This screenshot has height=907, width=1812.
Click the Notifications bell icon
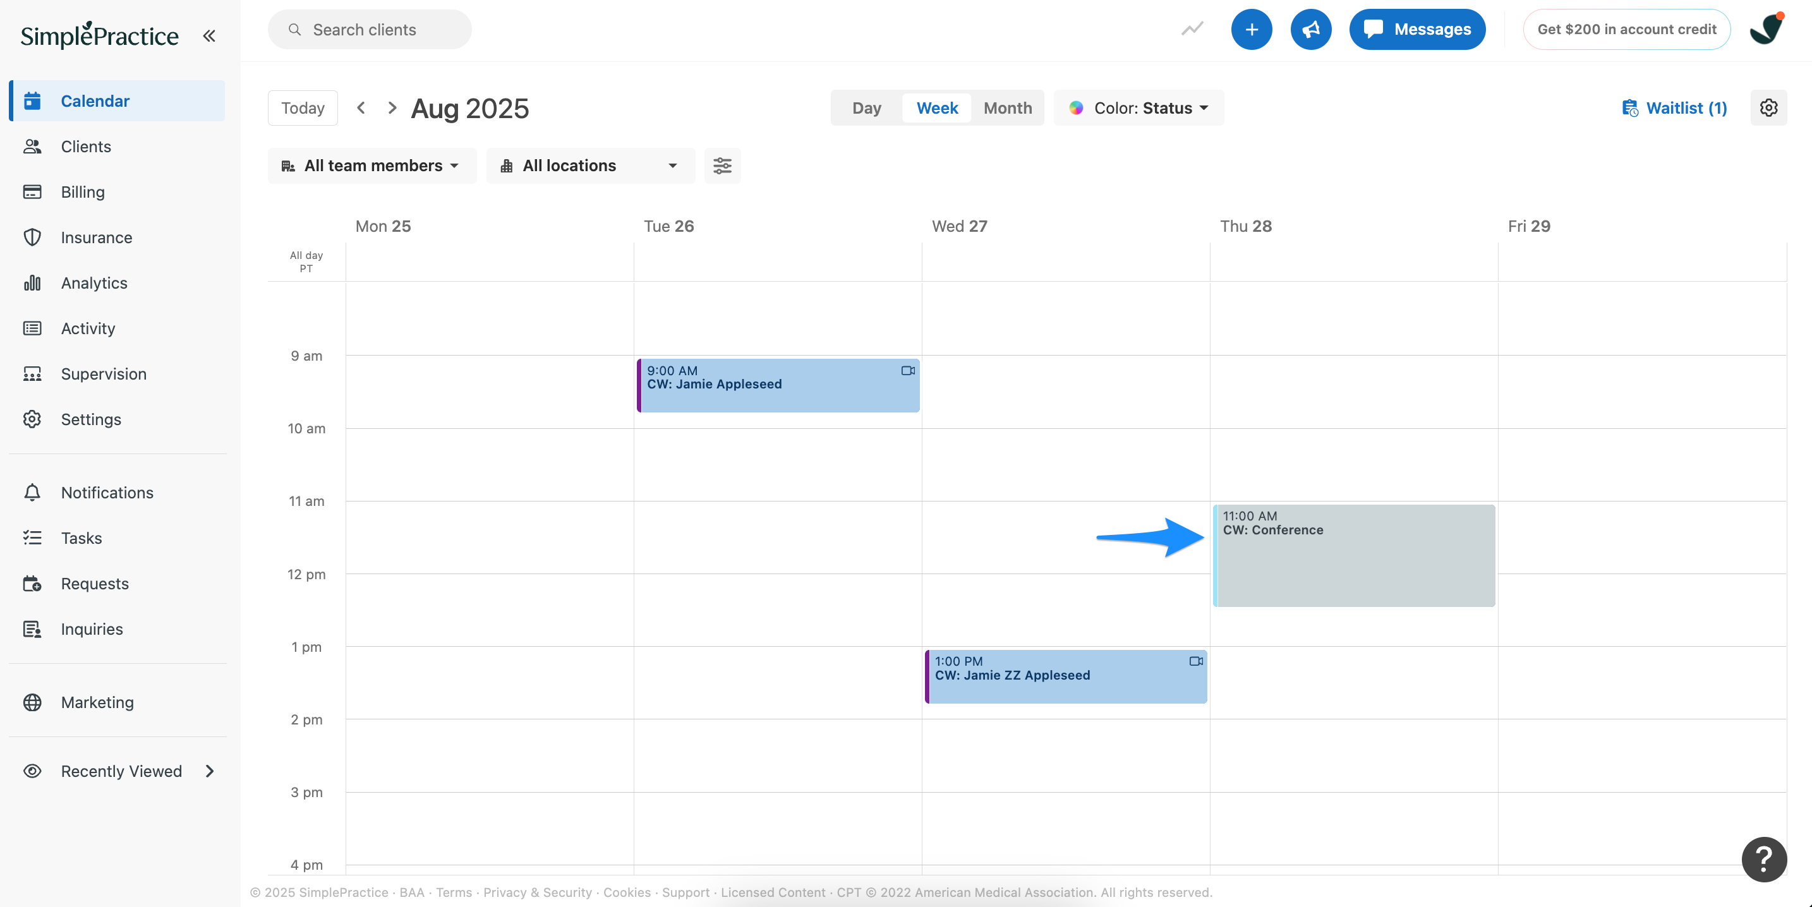tap(32, 492)
